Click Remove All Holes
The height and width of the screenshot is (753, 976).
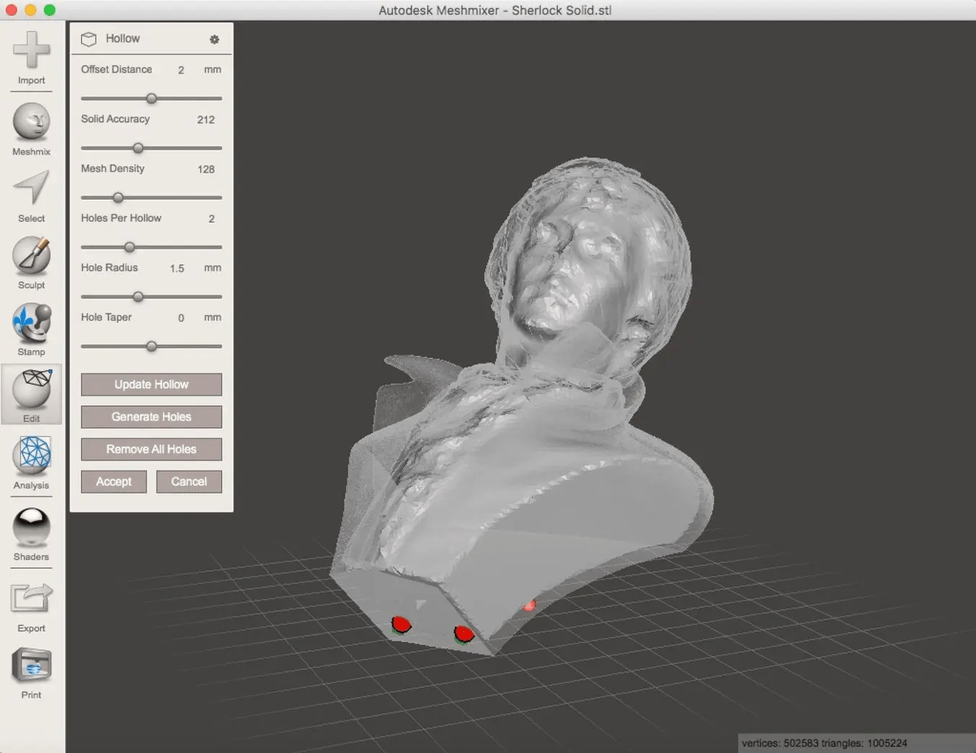point(151,449)
